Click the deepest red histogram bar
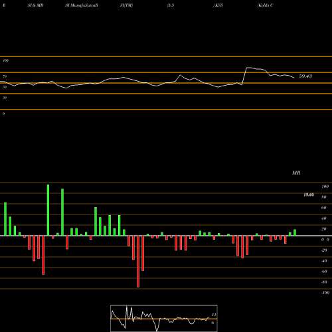This screenshot has height=332, width=332. 138,262
